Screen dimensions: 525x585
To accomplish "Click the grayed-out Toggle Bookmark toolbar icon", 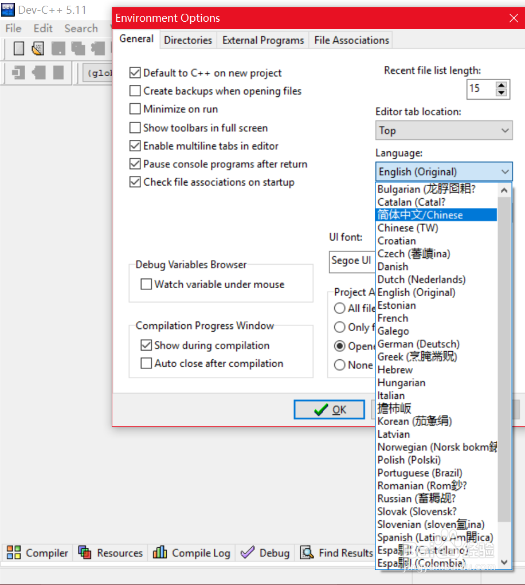I will (x=39, y=72).
